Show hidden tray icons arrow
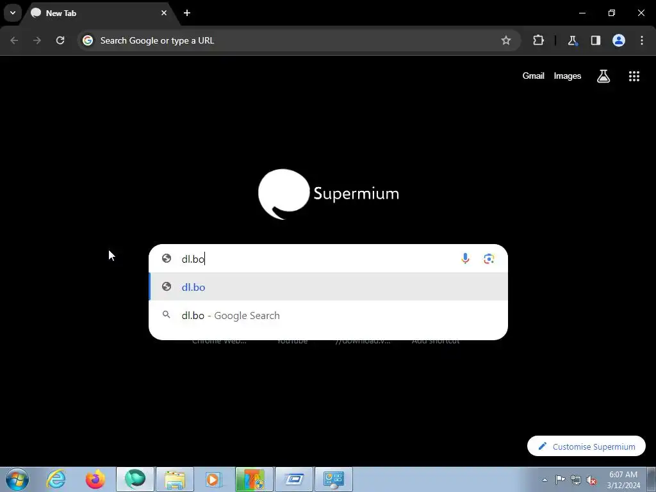This screenshot has height=492, width=656. (x=545, y=480)
